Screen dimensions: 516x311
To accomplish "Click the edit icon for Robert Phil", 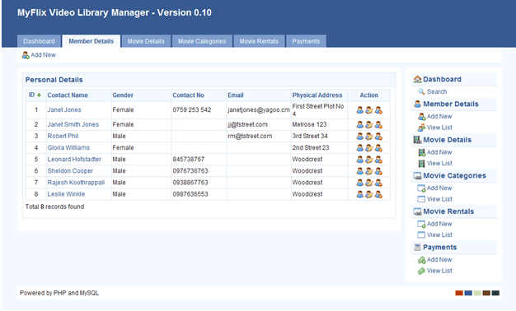I will 369,137.
